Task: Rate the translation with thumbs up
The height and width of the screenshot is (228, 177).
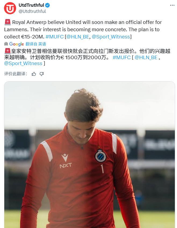Action: click(x=34, y=74)
